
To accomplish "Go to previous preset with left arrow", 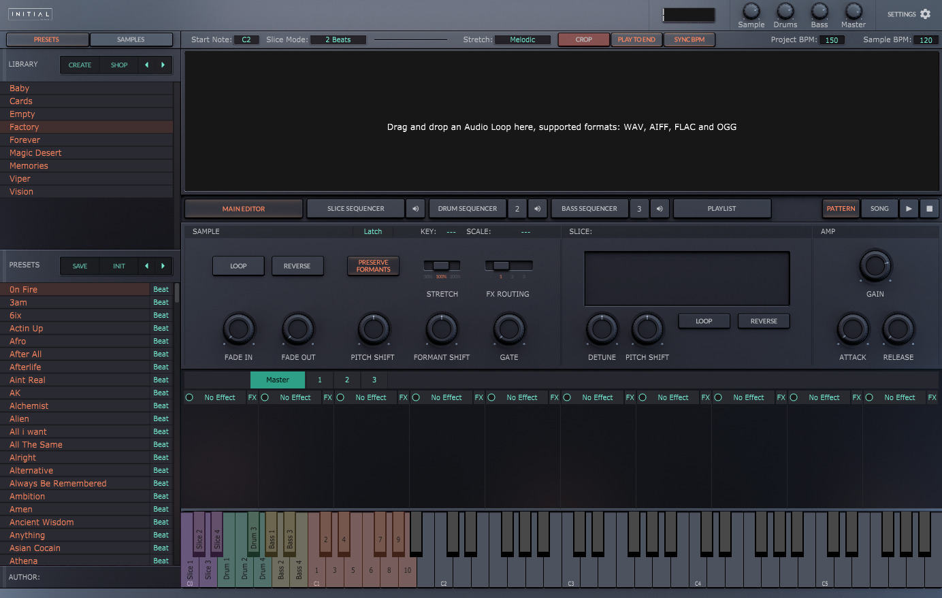I will coord(146,266).
